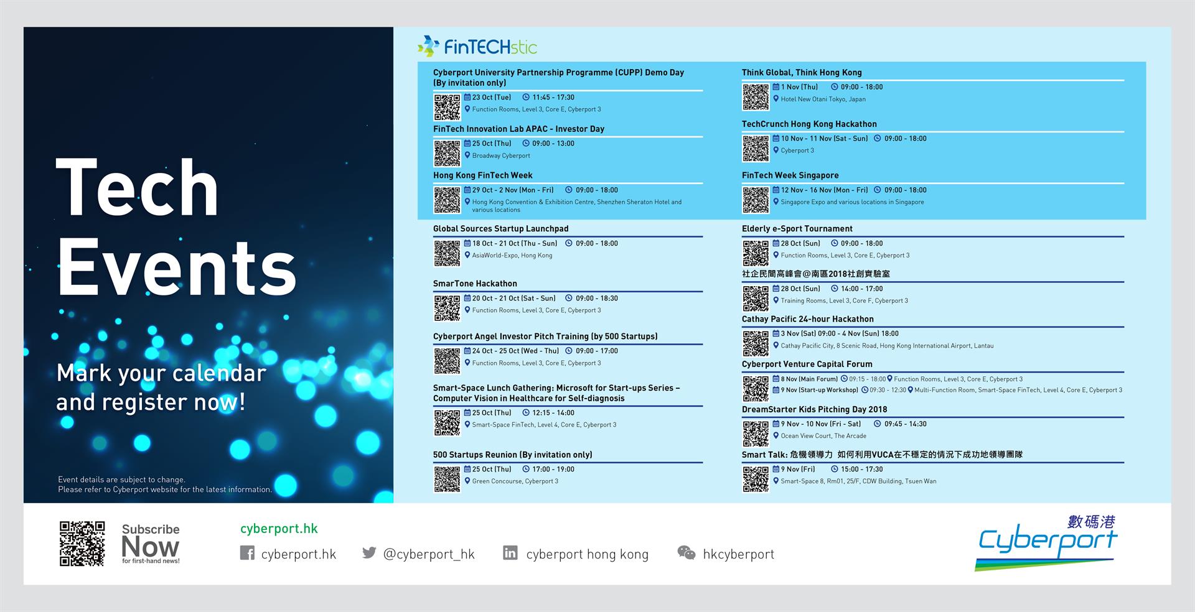Click location pin beside Hotel New Otani Tokyo
This screenshot has height=612, width=1195.
(x=776, y=99)
